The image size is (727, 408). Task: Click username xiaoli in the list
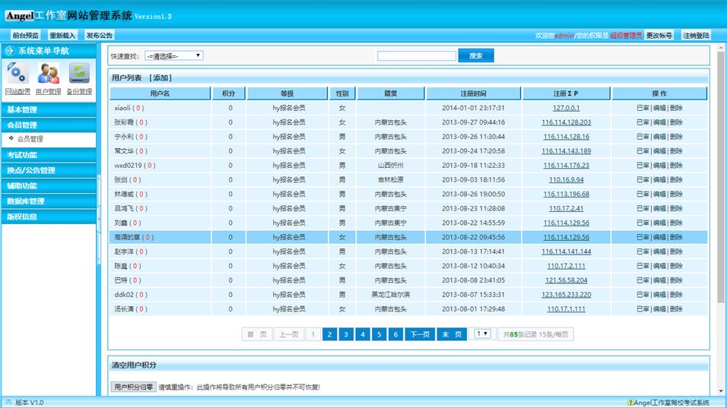point(122,108)
